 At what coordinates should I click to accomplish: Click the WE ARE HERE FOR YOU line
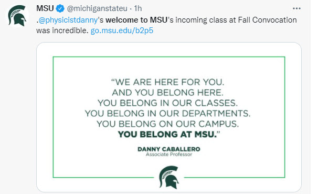[168, 82]
